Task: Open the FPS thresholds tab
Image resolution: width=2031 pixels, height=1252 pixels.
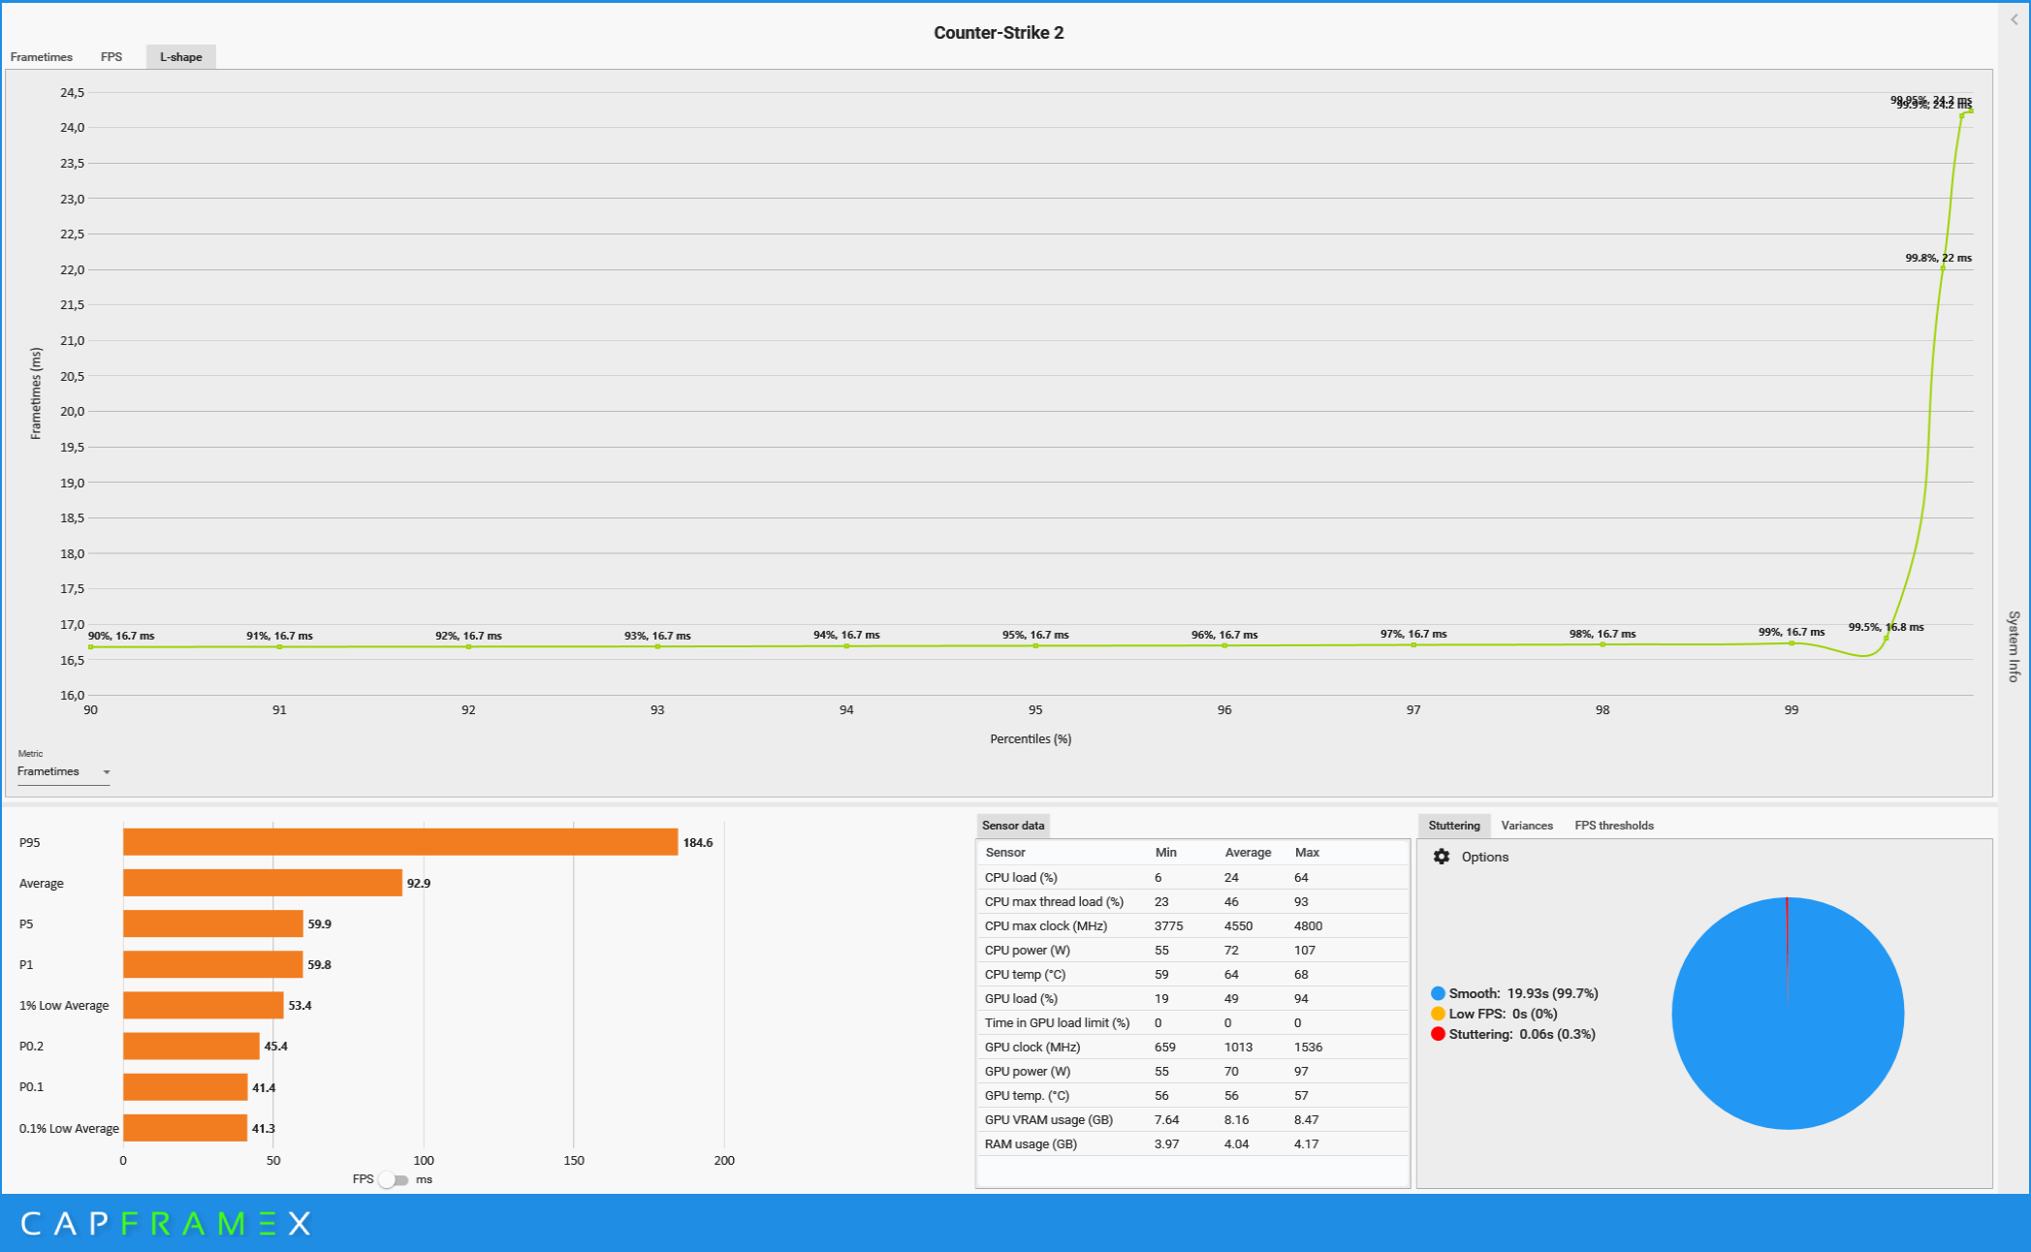Action: (1613, 826)
